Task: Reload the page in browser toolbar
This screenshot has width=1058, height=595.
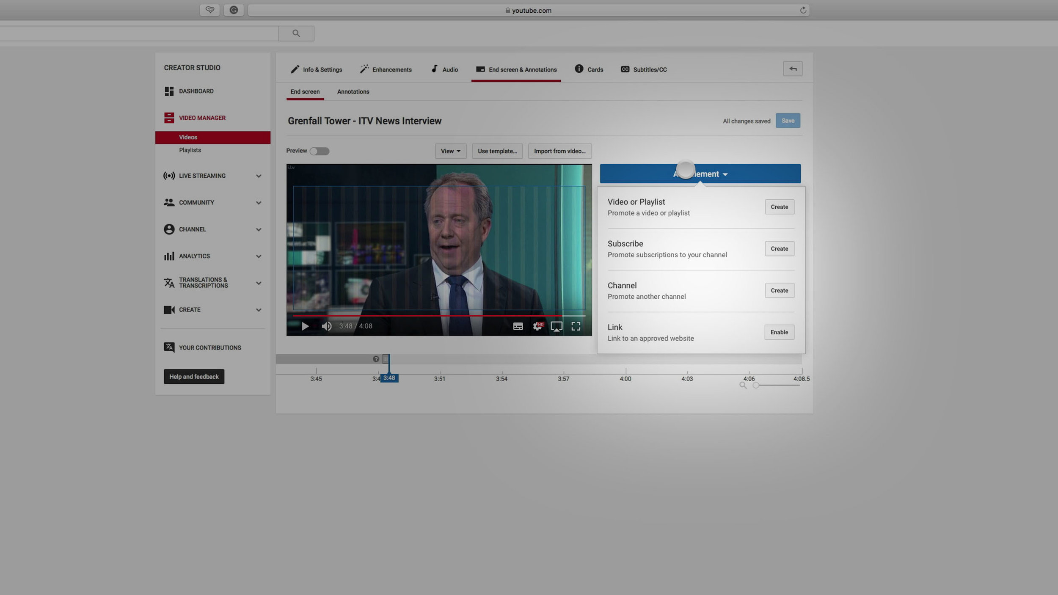Action: point(803,10)
